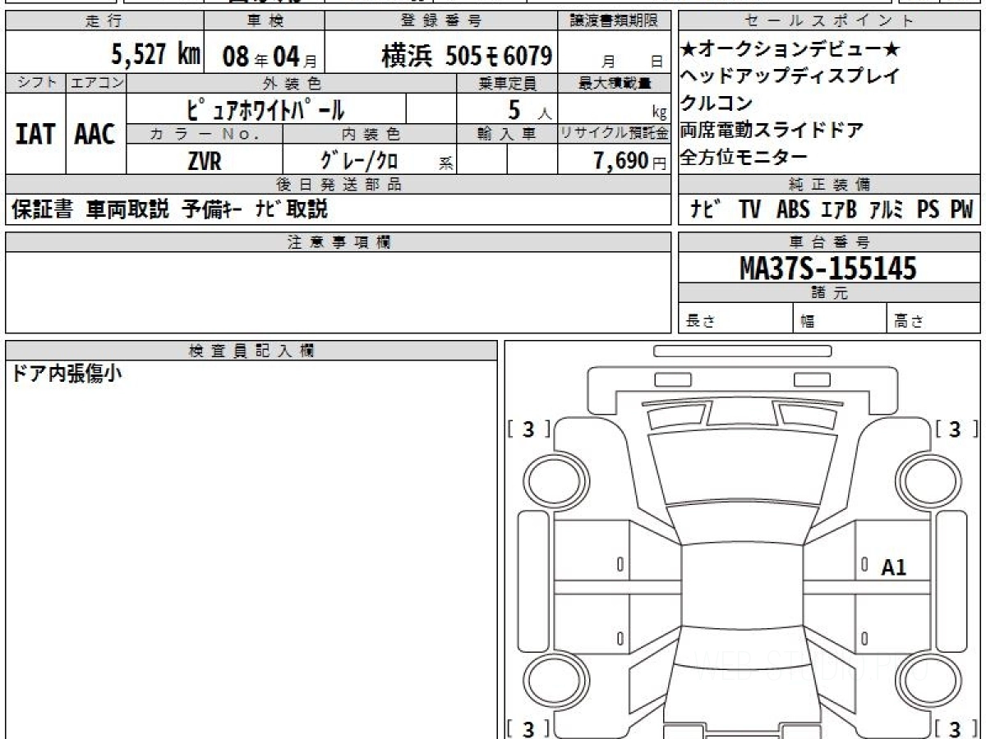
Task: Select the 車検 column header
Action: click(264, 21)
